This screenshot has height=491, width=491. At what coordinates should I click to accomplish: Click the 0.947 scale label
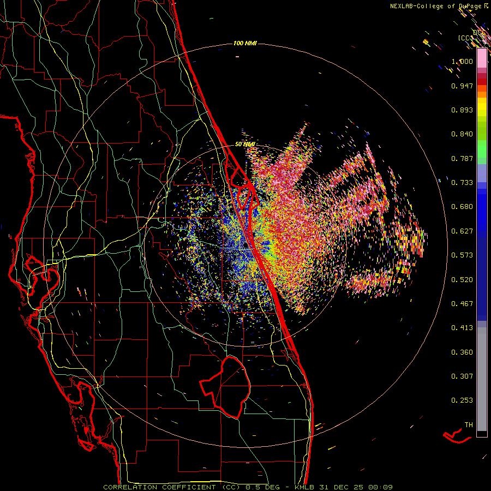[462, 86]
